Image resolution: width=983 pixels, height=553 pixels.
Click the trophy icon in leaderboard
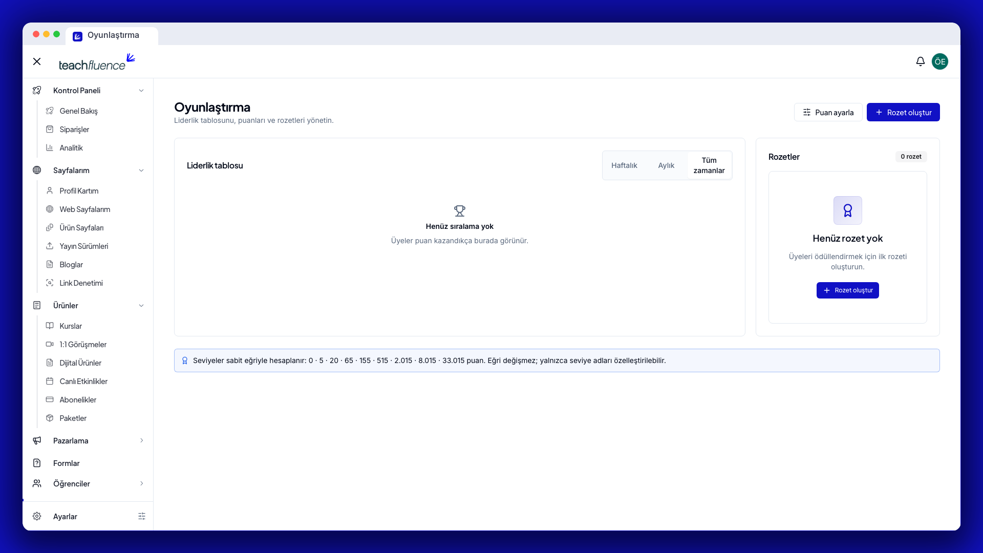(460, 211)
